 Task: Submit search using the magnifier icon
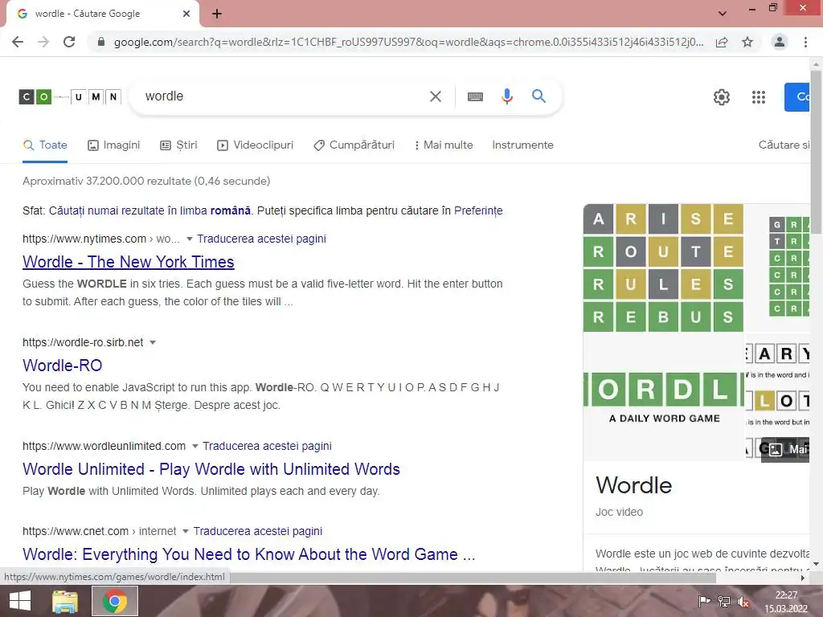pos(538,96)
